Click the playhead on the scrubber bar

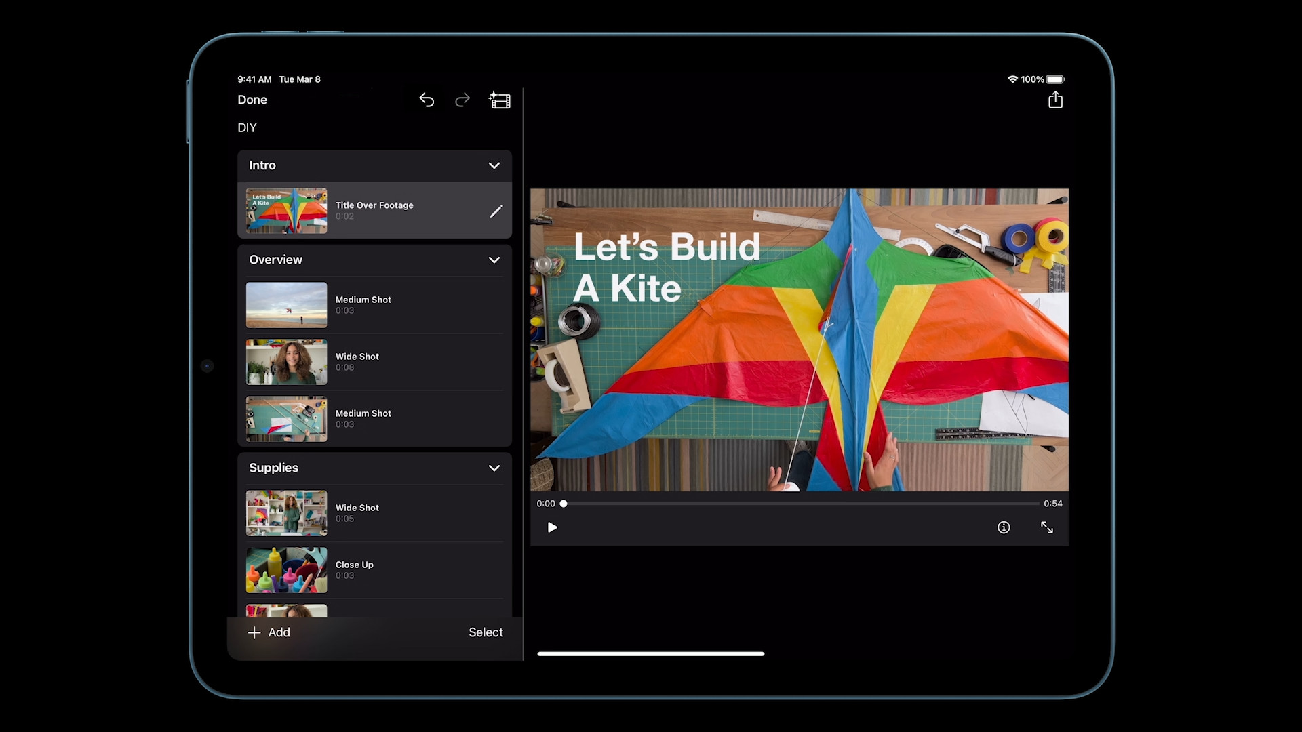(564, 504)
